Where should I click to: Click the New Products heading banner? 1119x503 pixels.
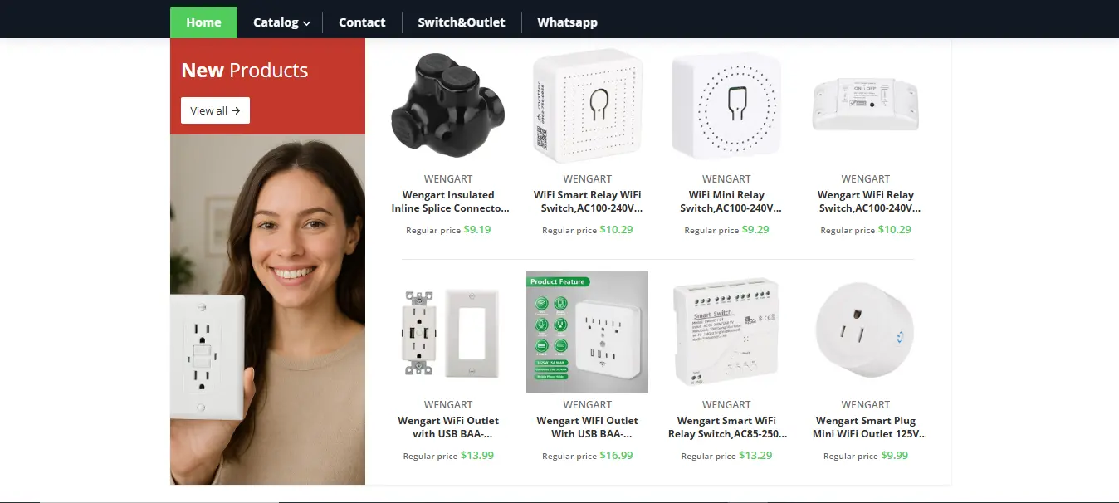(267, 86)
